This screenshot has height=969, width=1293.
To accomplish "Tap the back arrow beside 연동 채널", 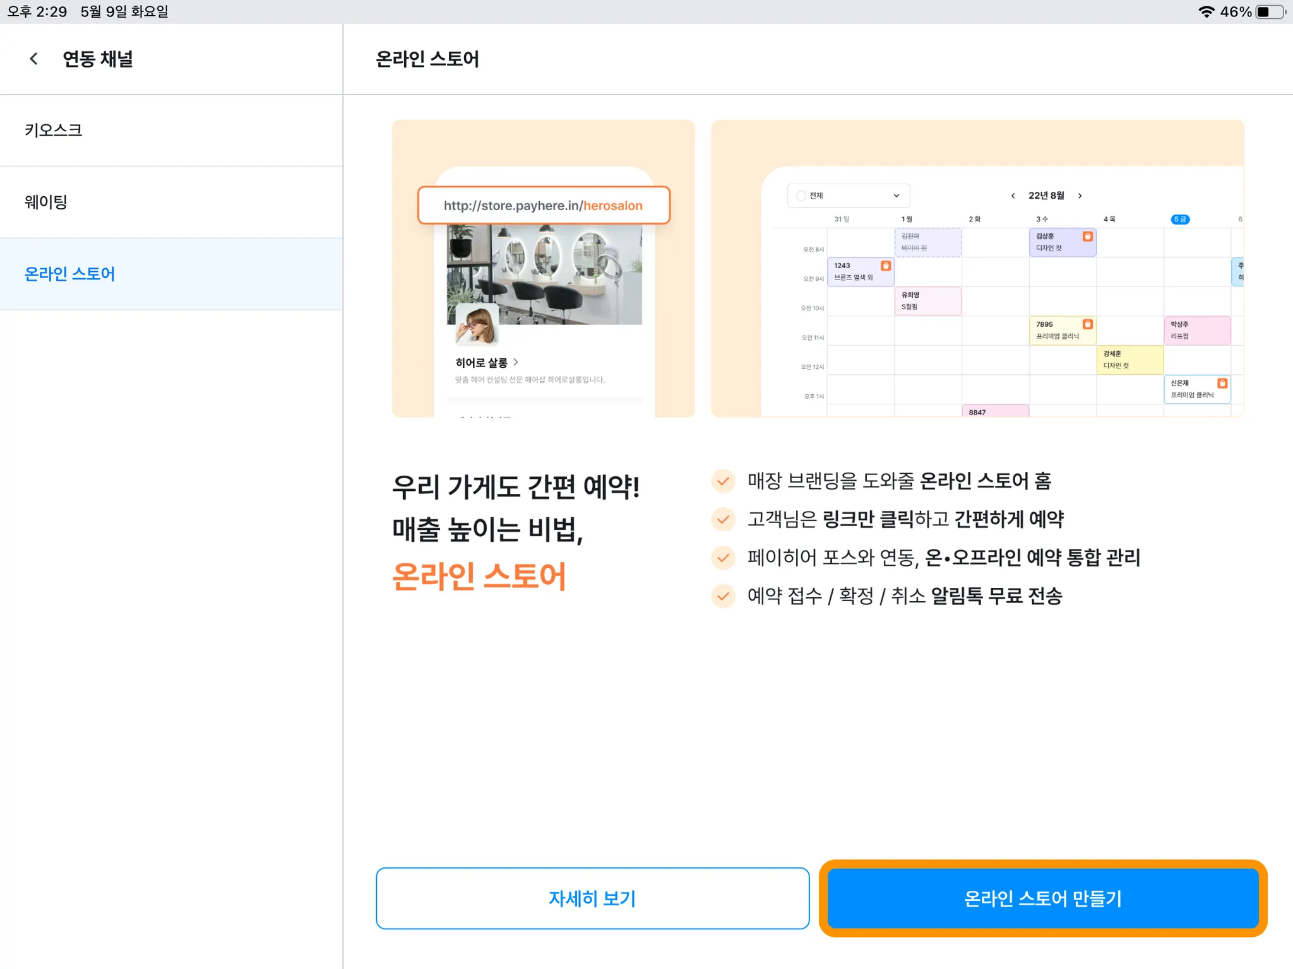I will tap(34, 59).
